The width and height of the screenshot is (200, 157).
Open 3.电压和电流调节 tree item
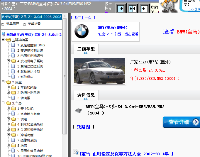[x=30, y=56]
